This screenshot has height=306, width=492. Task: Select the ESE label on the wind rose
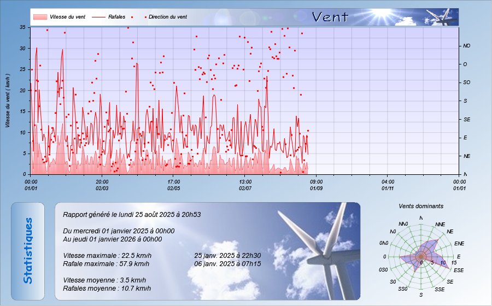click(459, 270)
